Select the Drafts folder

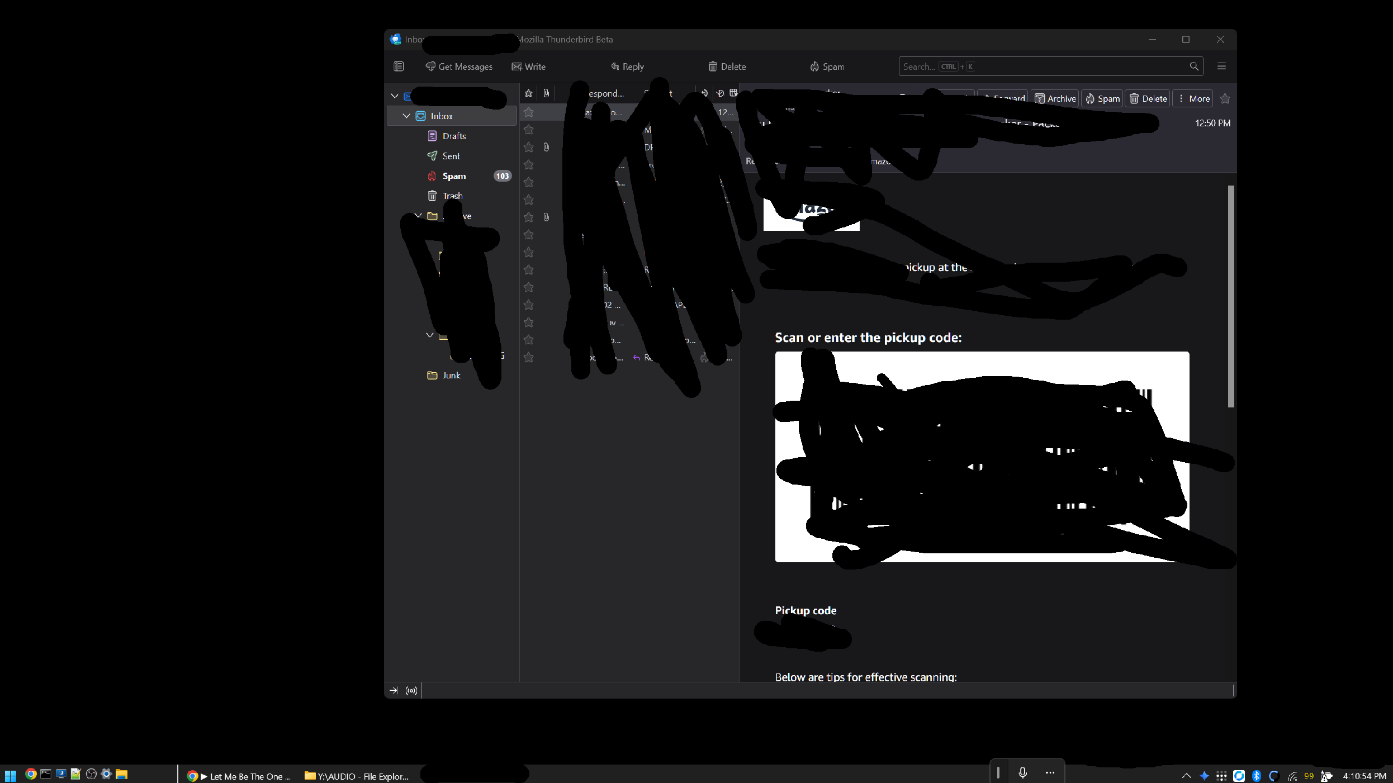pos(453,136)
